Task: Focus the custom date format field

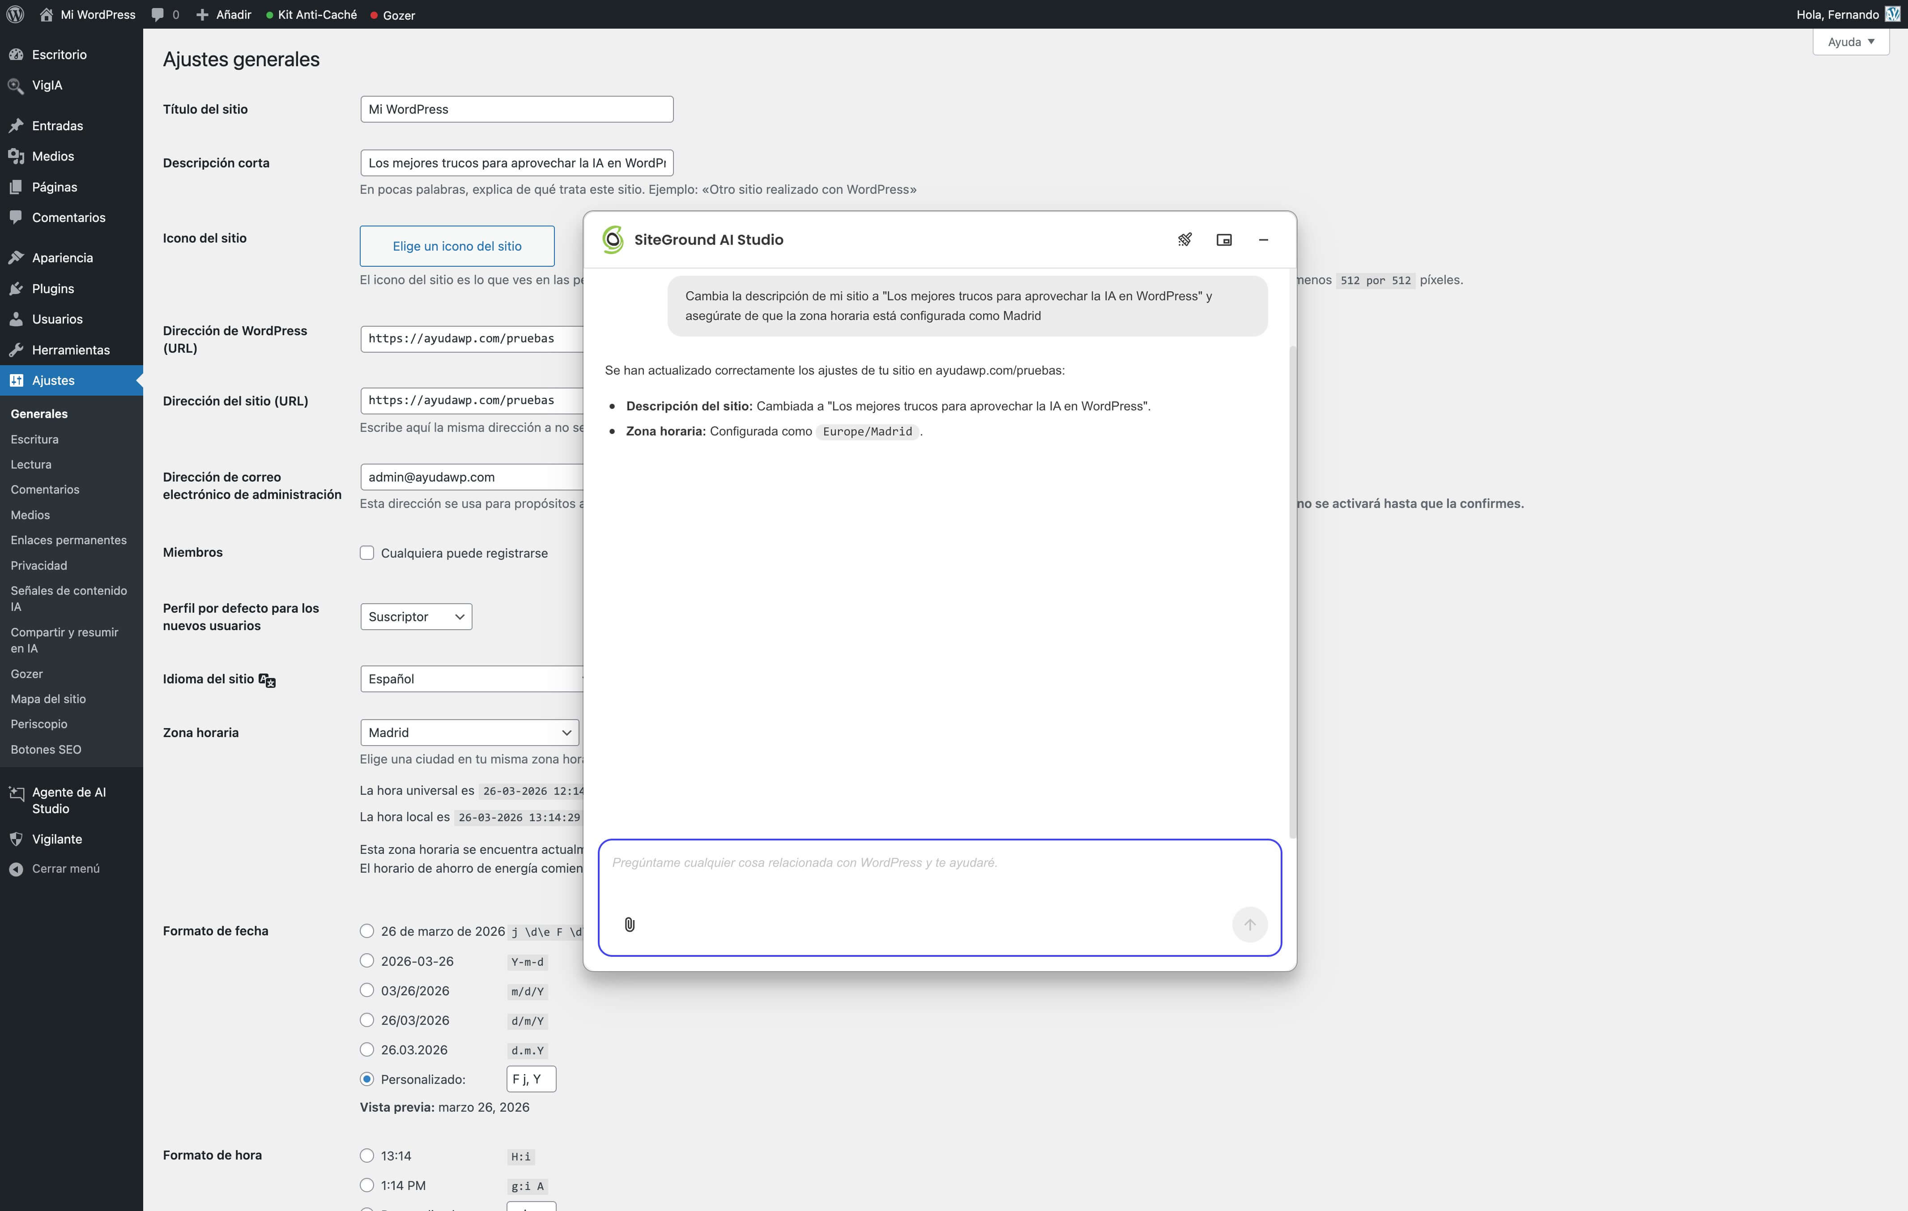Action: 531,1079
